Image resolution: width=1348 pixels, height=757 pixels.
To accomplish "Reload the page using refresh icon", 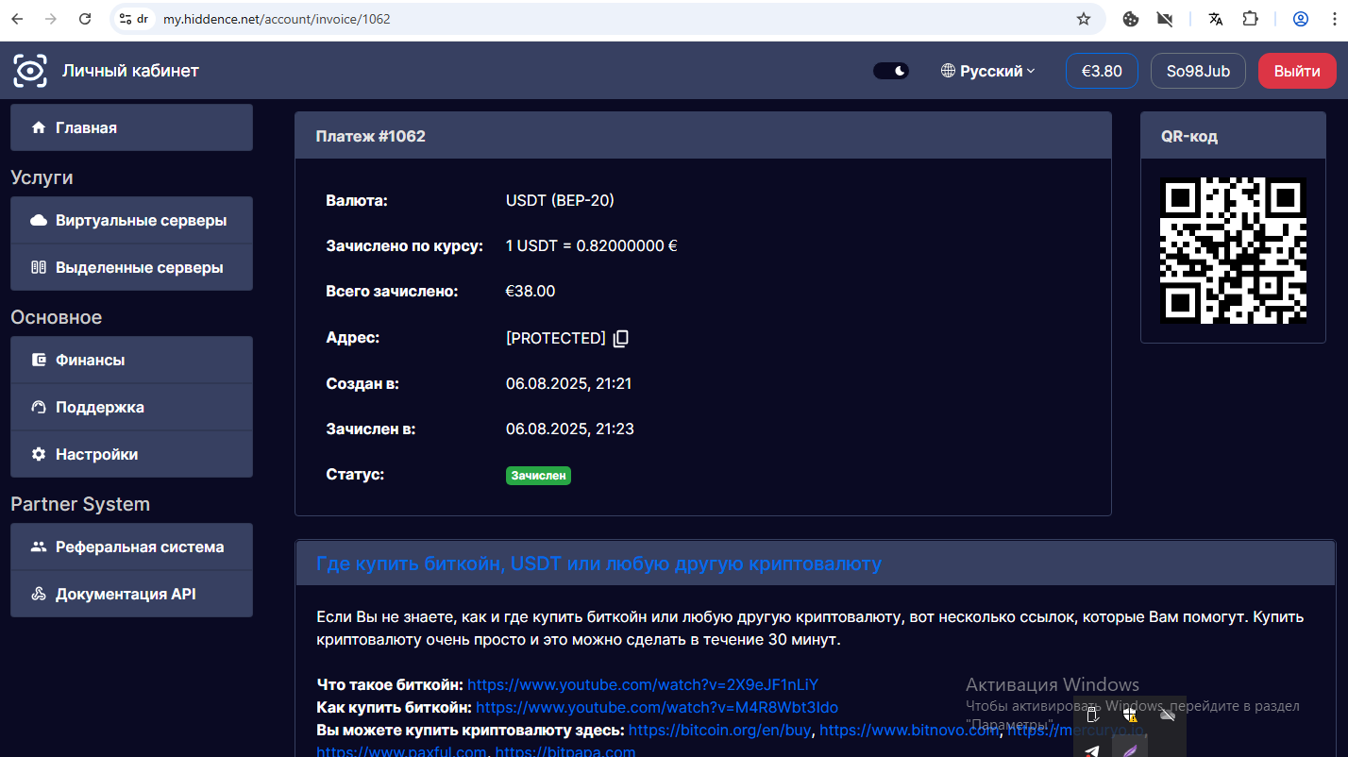I will pyautogui.click(x=85, y=19).
